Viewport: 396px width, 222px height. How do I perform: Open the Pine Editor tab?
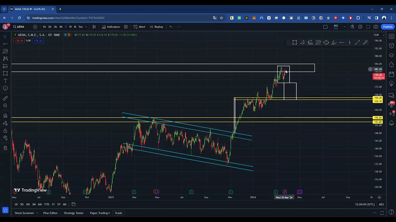click(50, 213)
